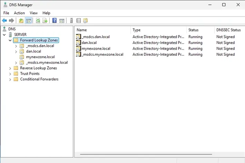Screen dimensions: 245x163
Task: Click the DNS Manager title bar app icon
Action: [5, 5]
